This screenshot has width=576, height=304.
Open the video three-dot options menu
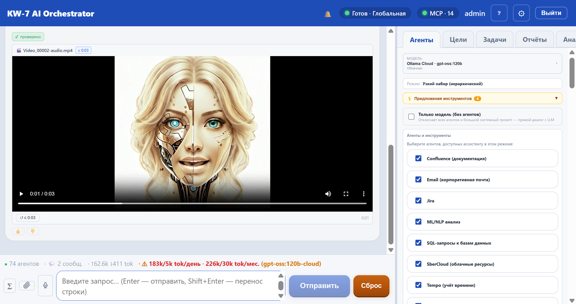(363, 194)
